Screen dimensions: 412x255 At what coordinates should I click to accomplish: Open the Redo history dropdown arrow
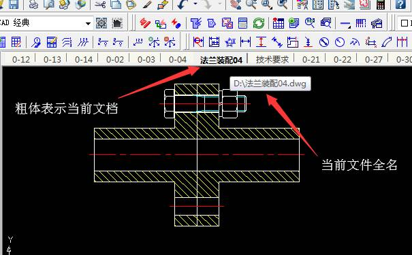pos(220,4)
